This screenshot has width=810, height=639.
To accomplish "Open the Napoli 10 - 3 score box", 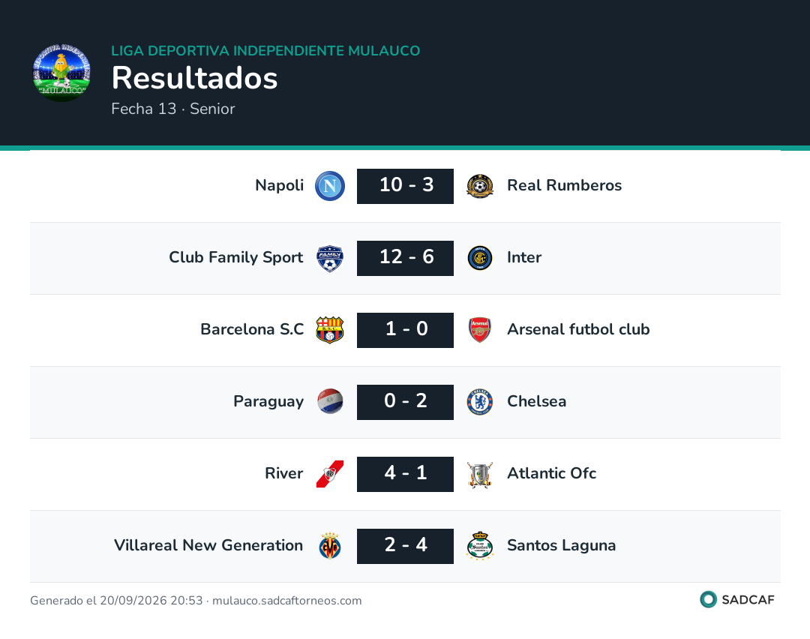I will [406, 186].
